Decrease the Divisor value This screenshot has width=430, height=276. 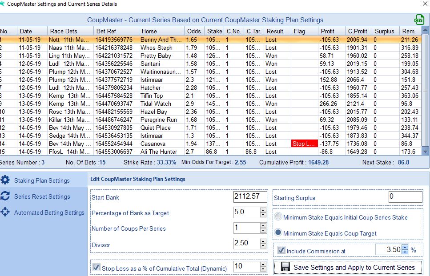263,246
